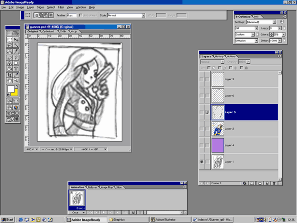The width and height of the screenshot is (297, 223).
Task: Switch to the Image Map tab
Action: [x=107, y=187]
